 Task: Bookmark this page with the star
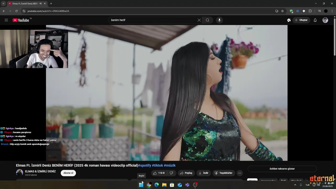pos(282,11)
